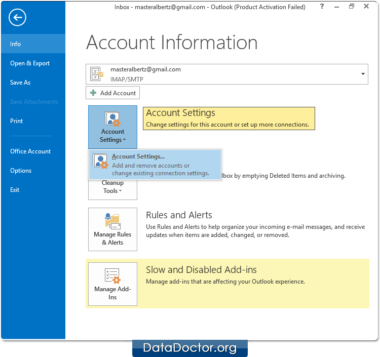This screenshot has height=357, width=380.
Task: Click the Account Information heading
Action: (172, 43)
